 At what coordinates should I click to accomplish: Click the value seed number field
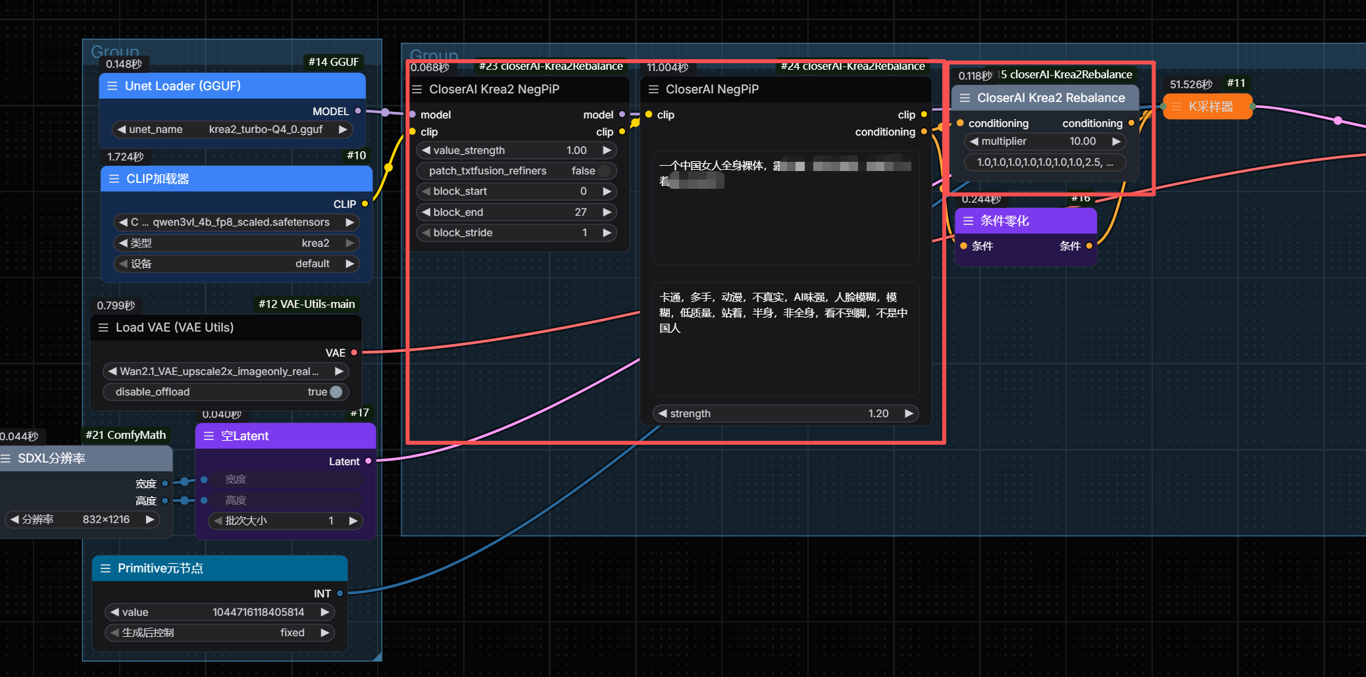click(x=220, y=613)
